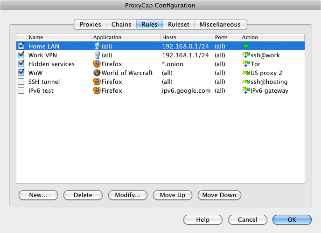Open the Chains tab
The height and width of the screenshot is (233, 321).
pyautogui.click(x=121, y=24)
